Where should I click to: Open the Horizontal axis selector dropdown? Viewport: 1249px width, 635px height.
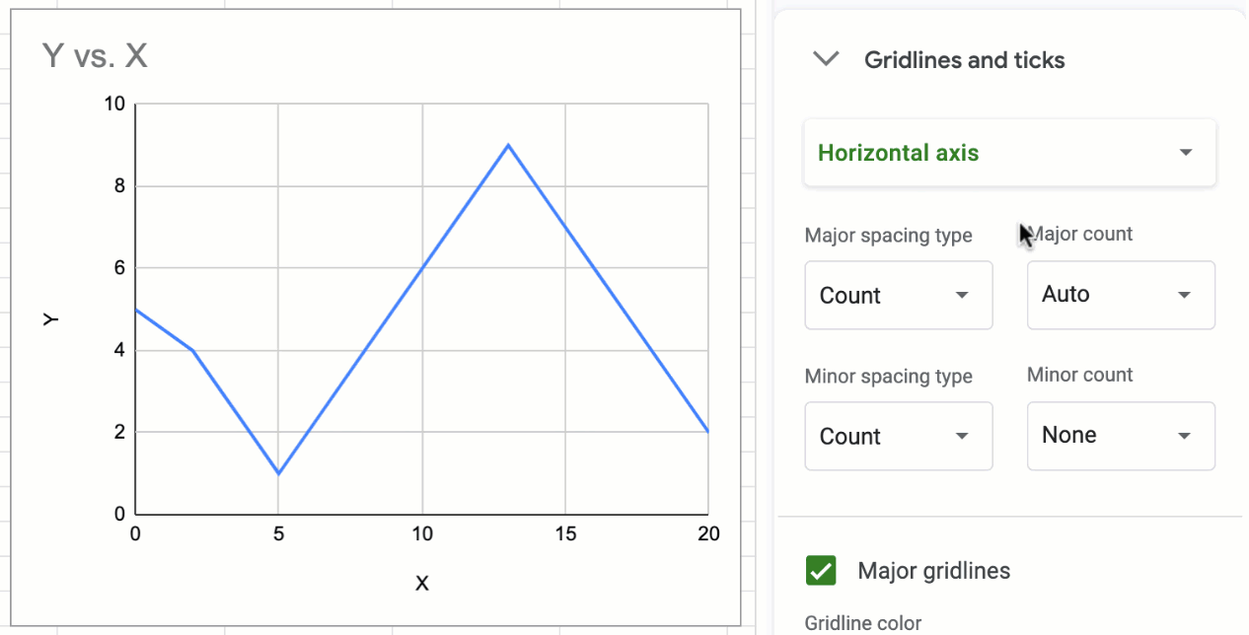(1009, 153)
